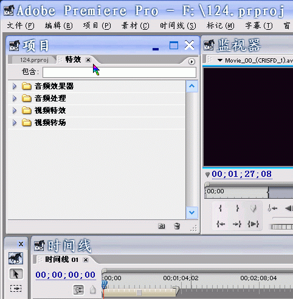293x299 pixels.
Task: Toggle timeline Snap button
Action: click(78, 290)
